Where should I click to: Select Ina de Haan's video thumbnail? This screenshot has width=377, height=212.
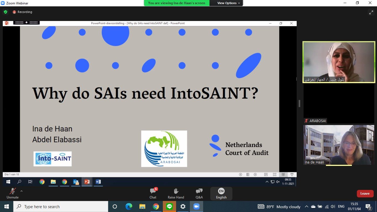[x=339, y=145]
